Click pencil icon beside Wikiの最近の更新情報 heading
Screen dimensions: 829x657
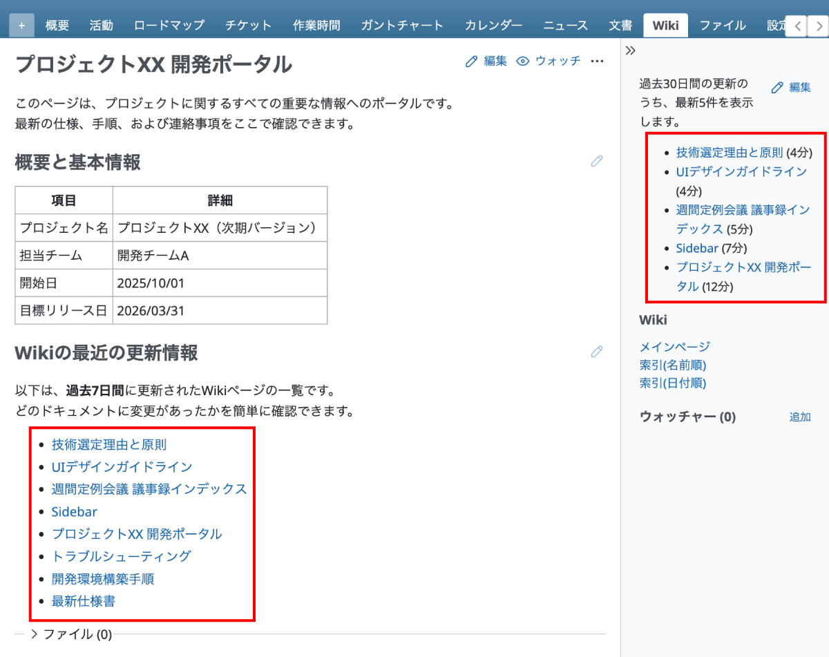597,352
